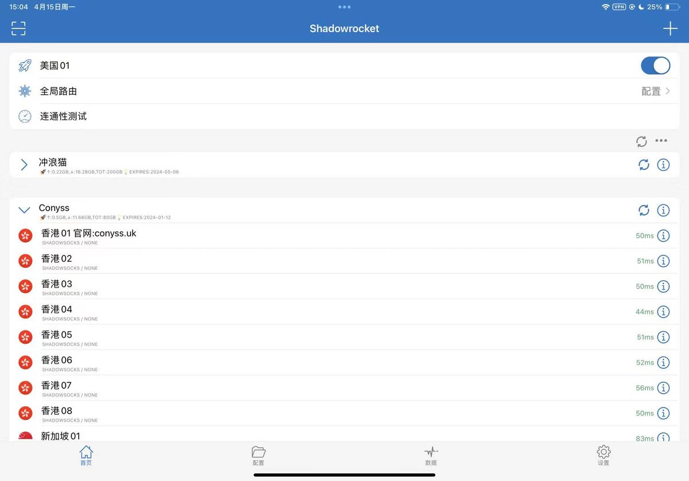
Task: Refresh the 冲浪猫 subscription
Action: tap(644, 165)
